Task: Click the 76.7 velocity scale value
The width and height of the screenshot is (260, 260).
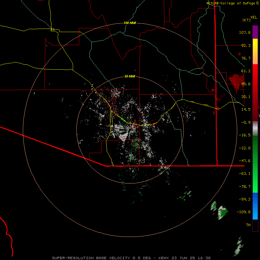Action: click(246, 58)
